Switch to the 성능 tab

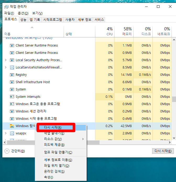pyautogui.click(x=23, y=20)
